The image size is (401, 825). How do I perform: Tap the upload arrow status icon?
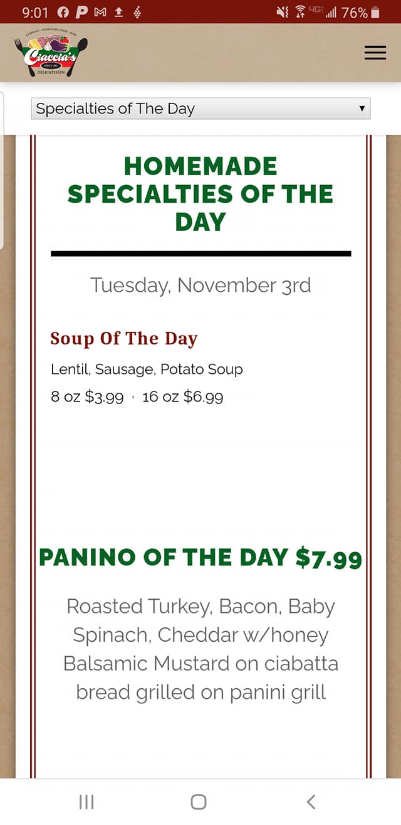118,13
